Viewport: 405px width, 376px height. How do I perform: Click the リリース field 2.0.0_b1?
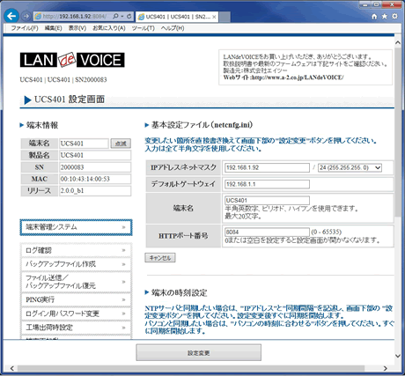(95, 191)
